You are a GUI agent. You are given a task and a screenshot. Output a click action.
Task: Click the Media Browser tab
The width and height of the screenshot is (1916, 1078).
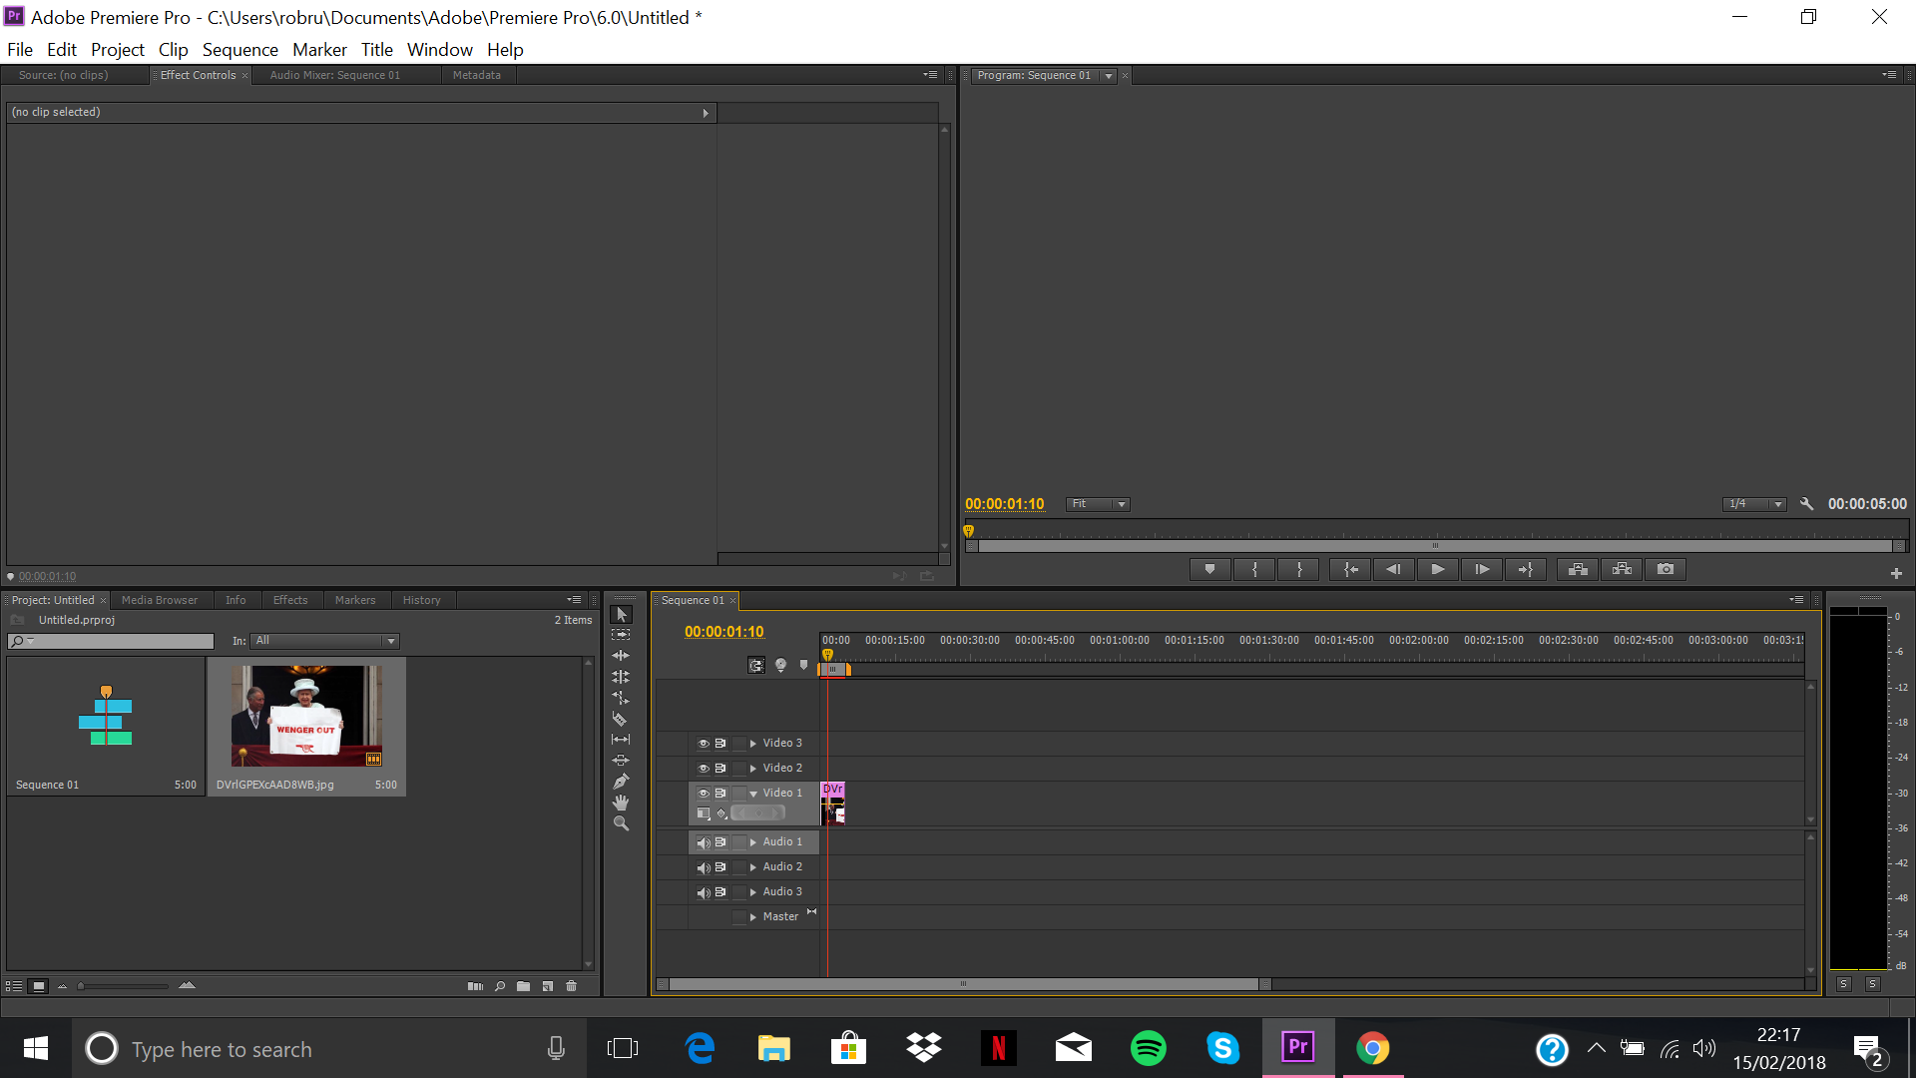pyautogui.click(x=160, y=600)
